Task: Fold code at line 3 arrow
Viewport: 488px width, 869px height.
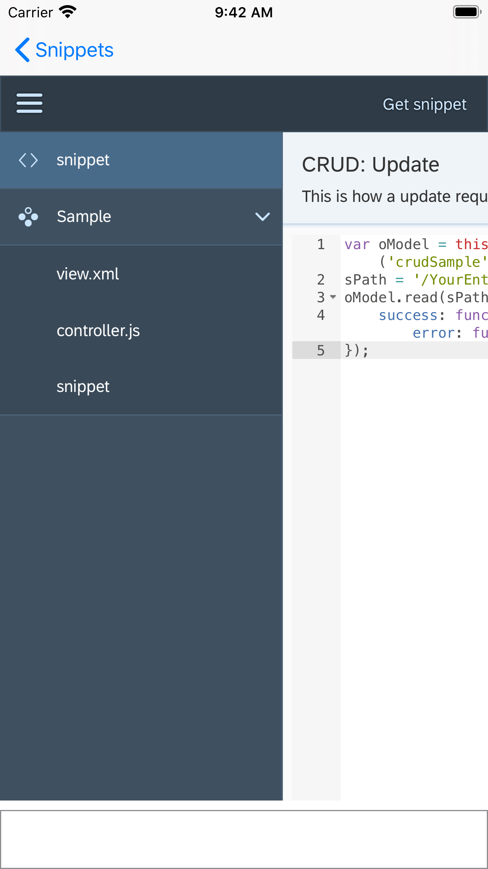Action: (333, 297)
